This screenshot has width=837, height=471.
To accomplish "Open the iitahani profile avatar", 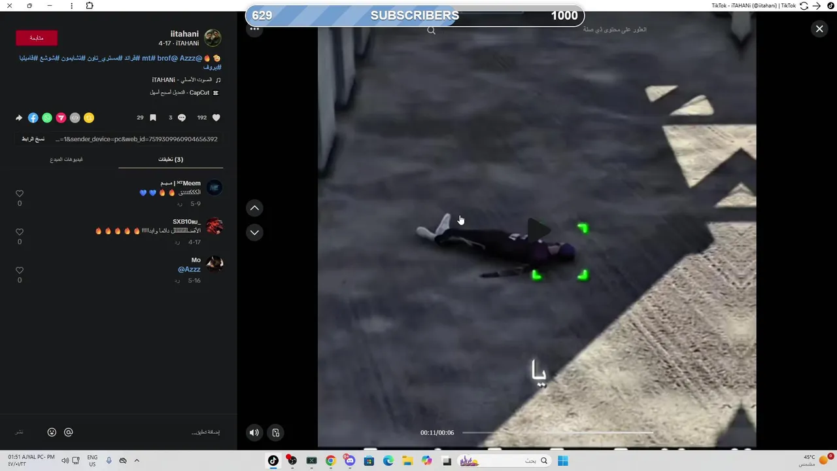I will pyautogui.click(x=213, y=38).
